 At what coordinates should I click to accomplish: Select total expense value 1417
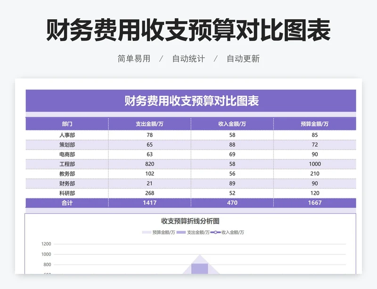149,203
